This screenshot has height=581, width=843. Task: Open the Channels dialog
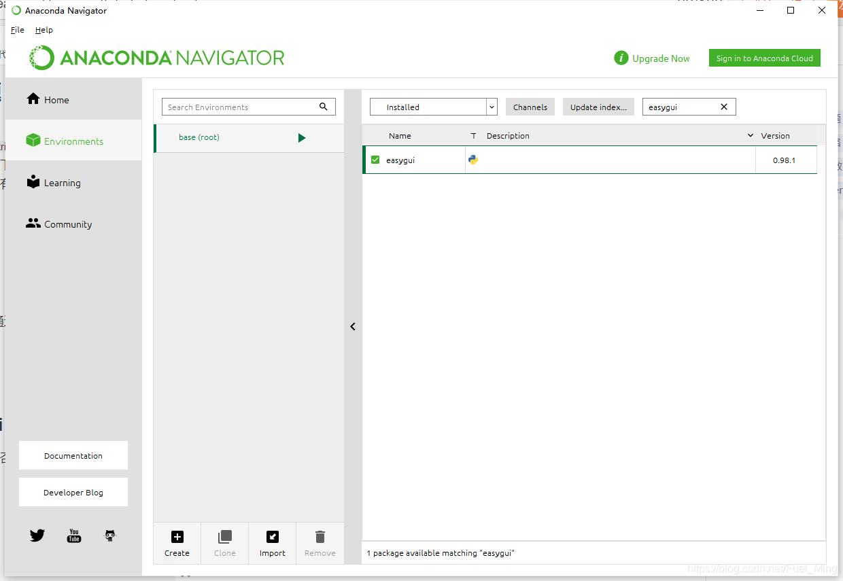click(530, 107)
